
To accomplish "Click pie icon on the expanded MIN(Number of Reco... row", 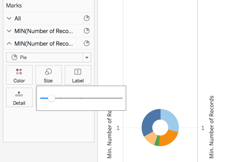I will 86,44.
